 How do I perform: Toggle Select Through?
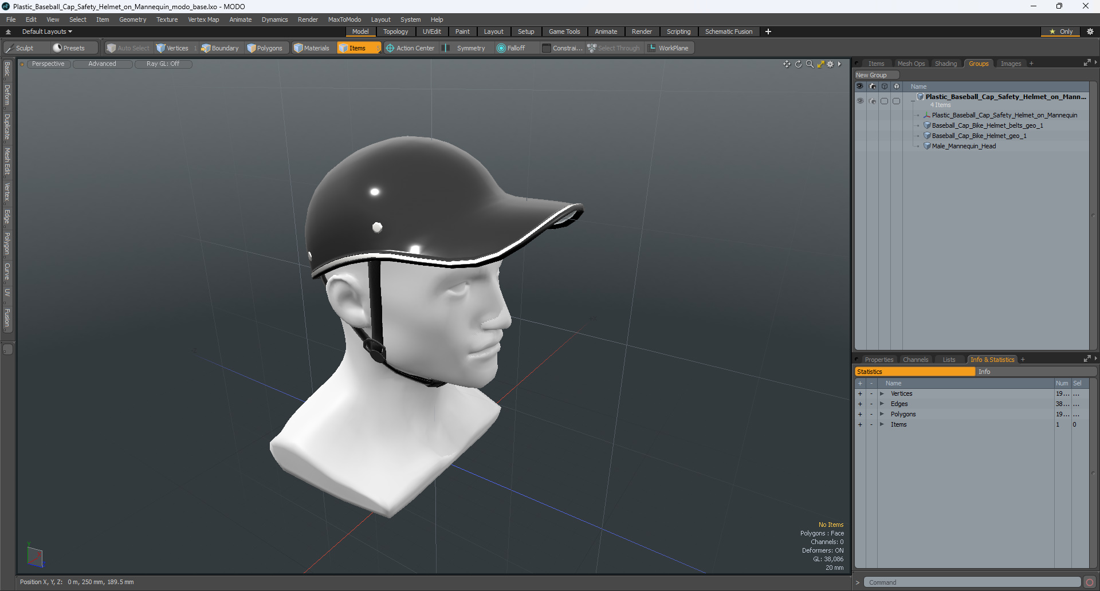(x=614, y=48)
